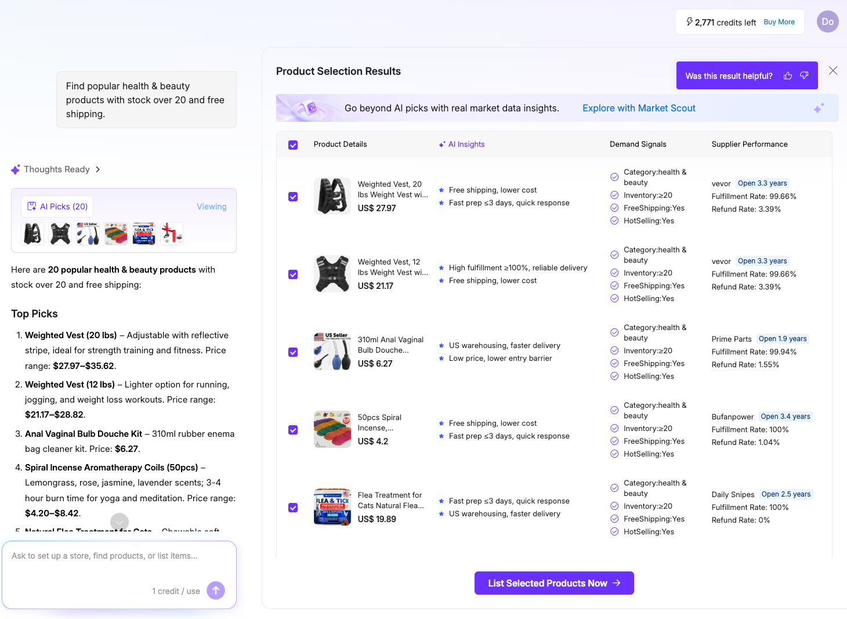Screen dimensions: 847x619
Task: Open supplier vevor in 20 lbs vest row
Action: [721, 183]
